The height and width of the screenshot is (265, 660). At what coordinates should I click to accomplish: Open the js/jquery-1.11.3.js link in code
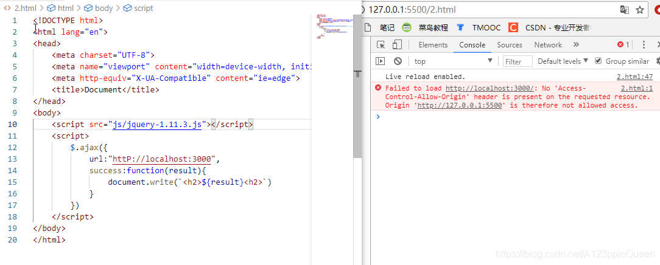(x=157, y=125)
